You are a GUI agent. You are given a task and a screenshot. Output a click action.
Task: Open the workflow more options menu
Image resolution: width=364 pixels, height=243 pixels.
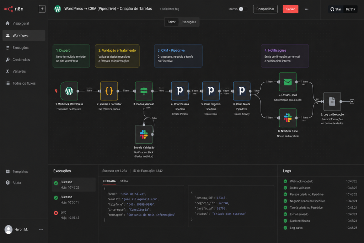click(307, 9)
